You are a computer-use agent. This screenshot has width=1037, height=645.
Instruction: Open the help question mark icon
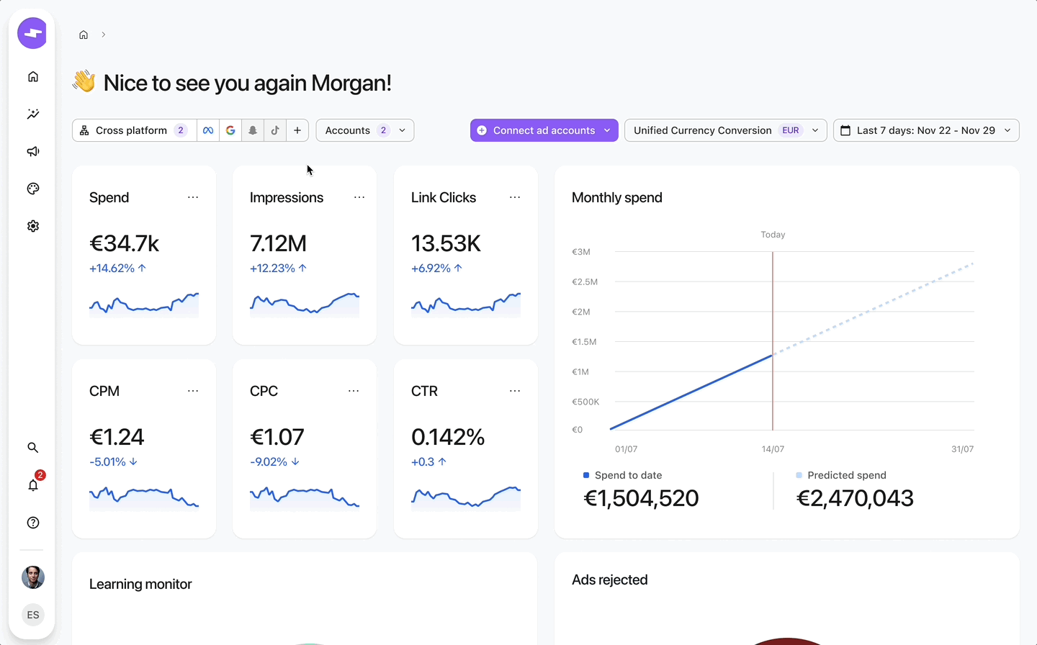click(x=33, y=523)
